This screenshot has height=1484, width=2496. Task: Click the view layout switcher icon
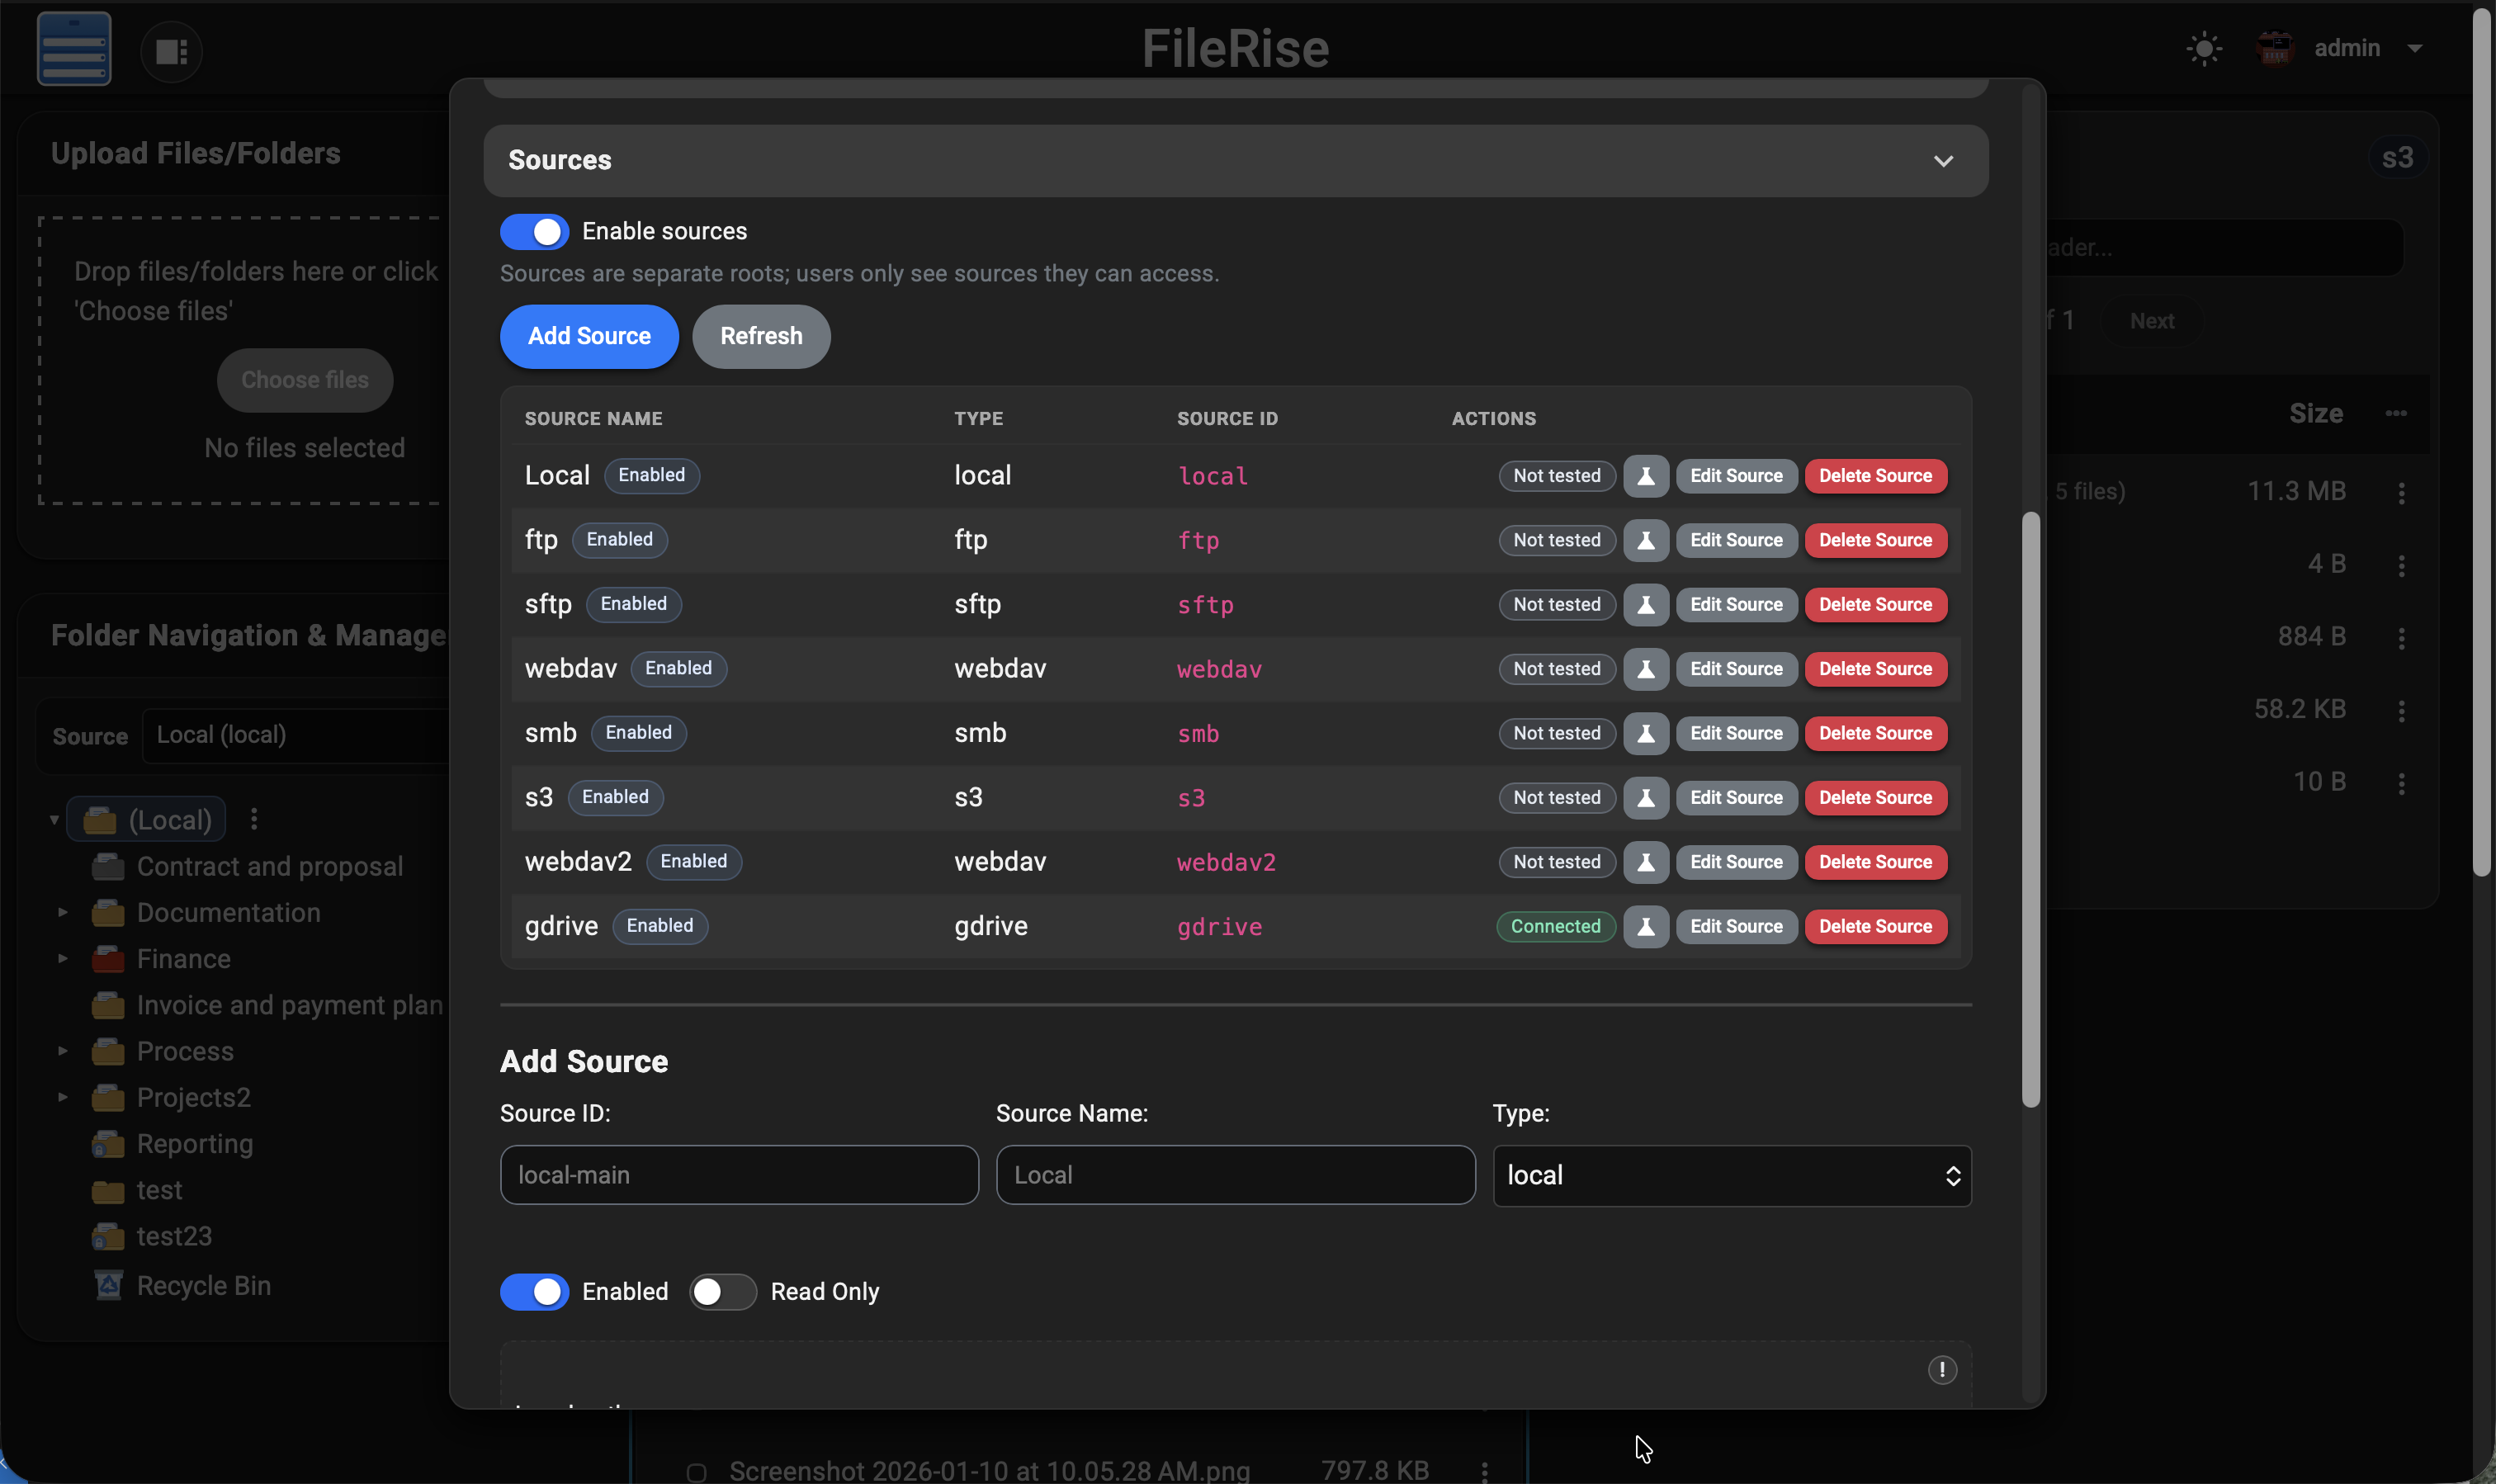point(170,51)
